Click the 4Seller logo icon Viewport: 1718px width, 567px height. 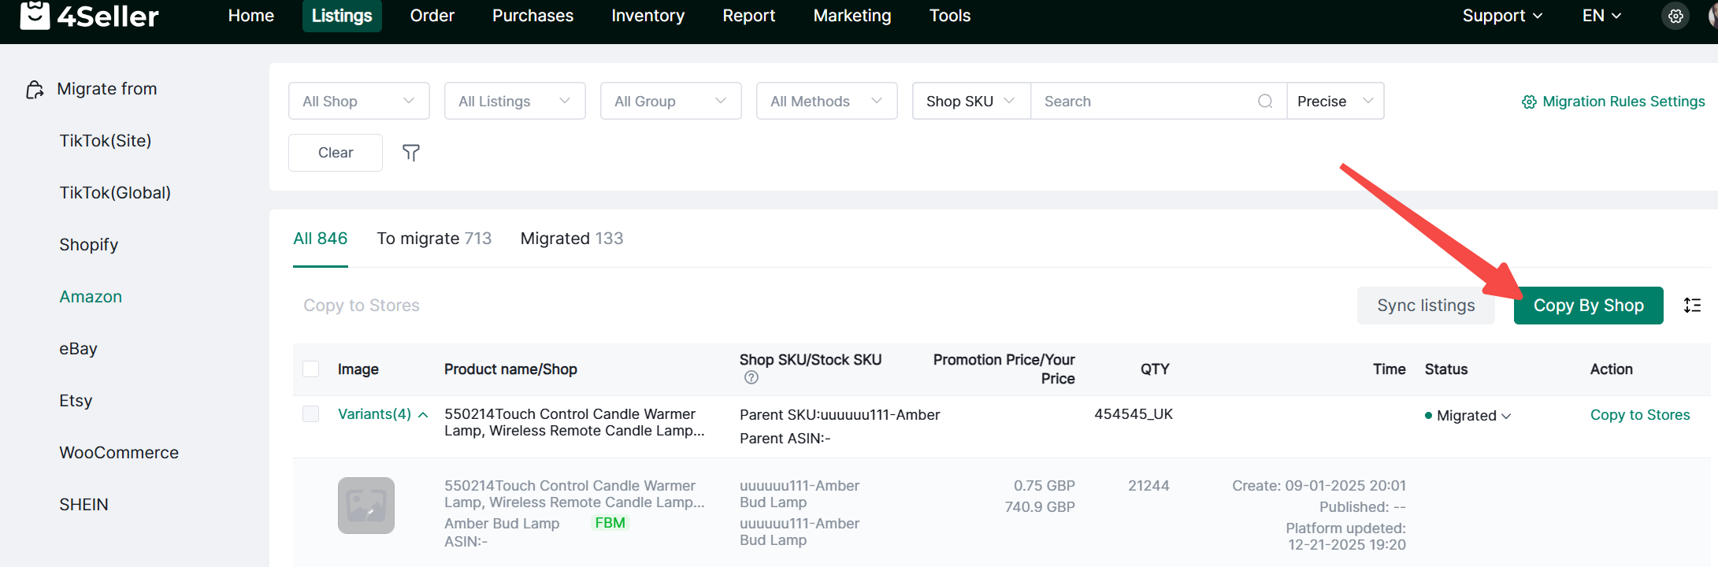tap(35, 15)
